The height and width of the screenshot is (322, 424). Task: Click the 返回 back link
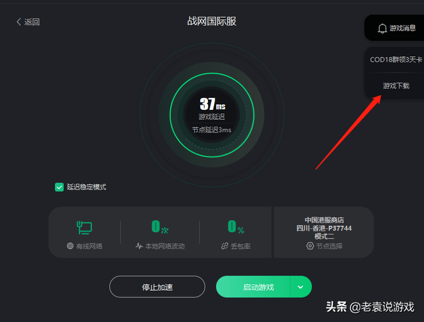click(28, 22)
